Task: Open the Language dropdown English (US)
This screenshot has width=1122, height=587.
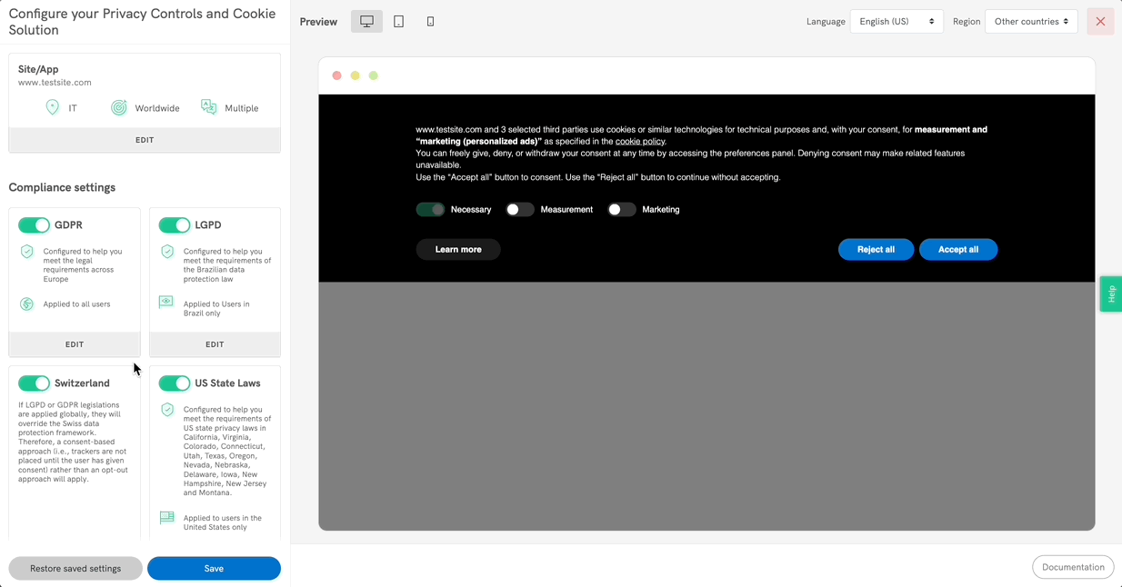Action: (896, 22)
